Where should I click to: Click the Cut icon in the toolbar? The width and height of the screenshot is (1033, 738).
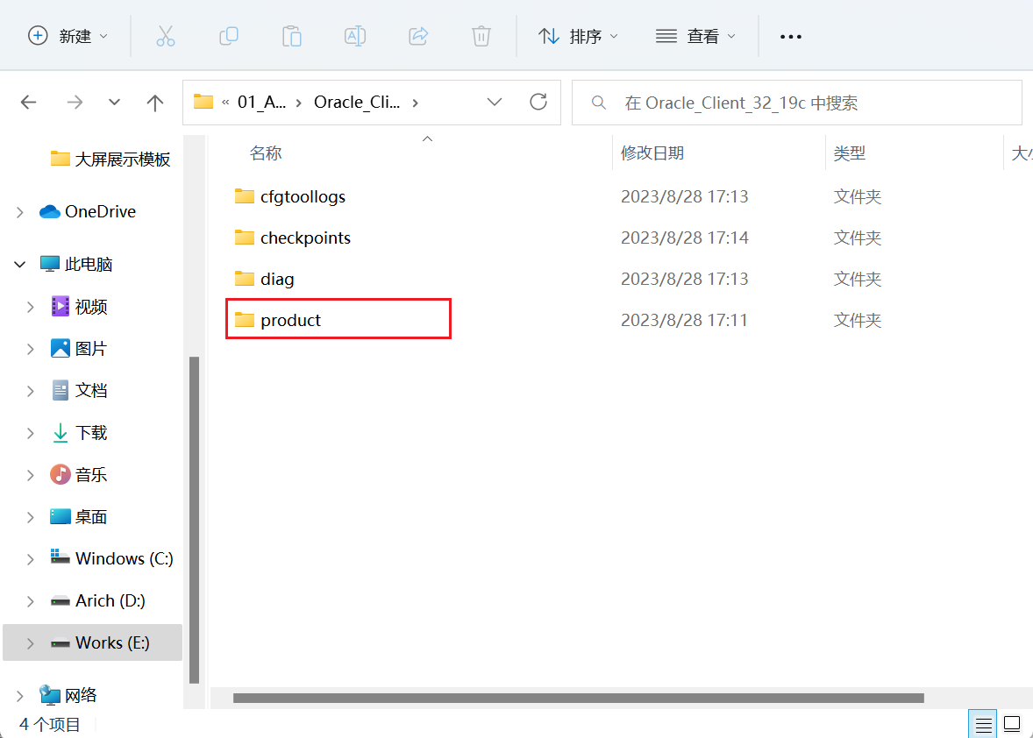click(166, 36)
